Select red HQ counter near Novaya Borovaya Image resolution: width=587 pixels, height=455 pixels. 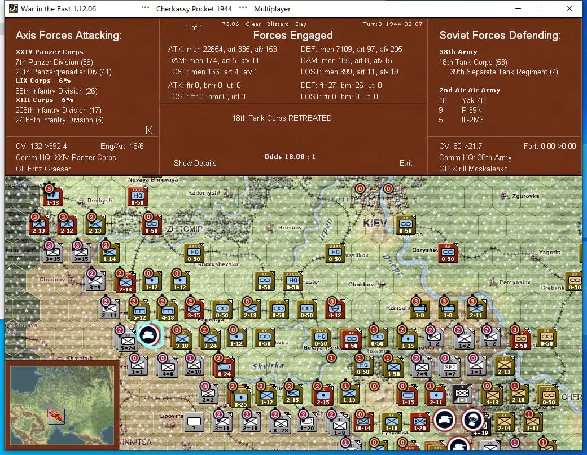coord(138,198)
